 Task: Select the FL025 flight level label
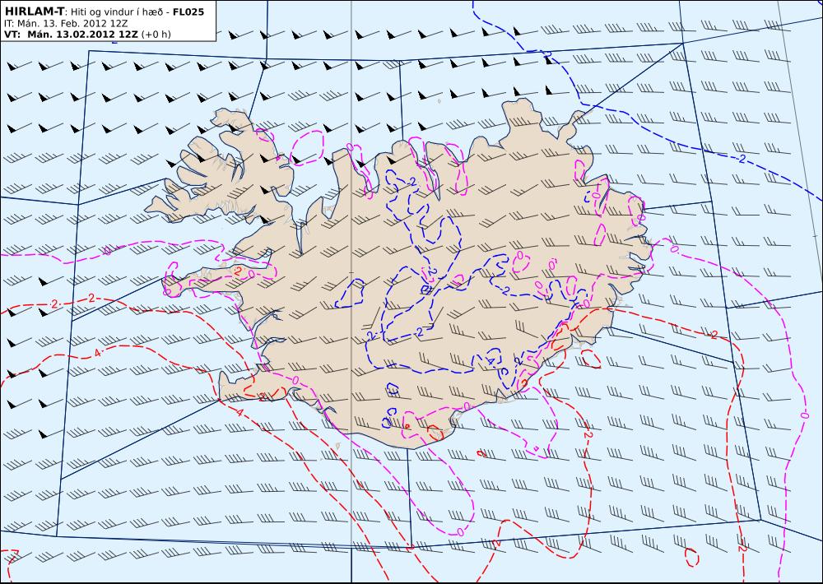(188, 12)
